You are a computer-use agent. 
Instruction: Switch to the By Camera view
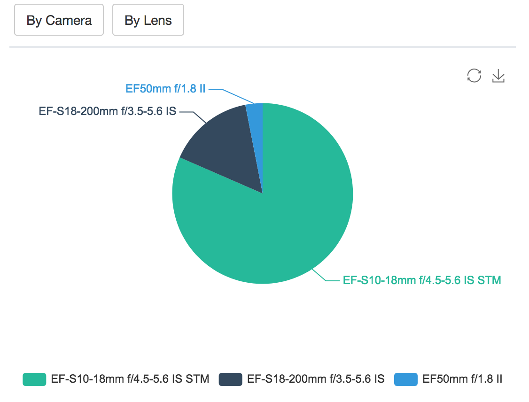(59, 20)
